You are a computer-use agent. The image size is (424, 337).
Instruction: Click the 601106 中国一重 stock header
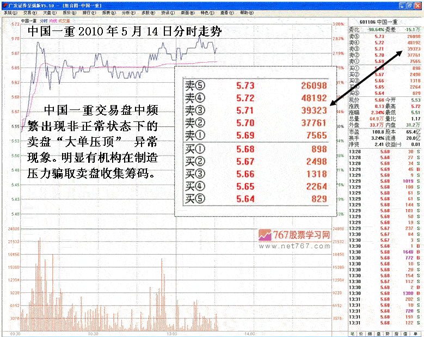click(x=379, y=22)
